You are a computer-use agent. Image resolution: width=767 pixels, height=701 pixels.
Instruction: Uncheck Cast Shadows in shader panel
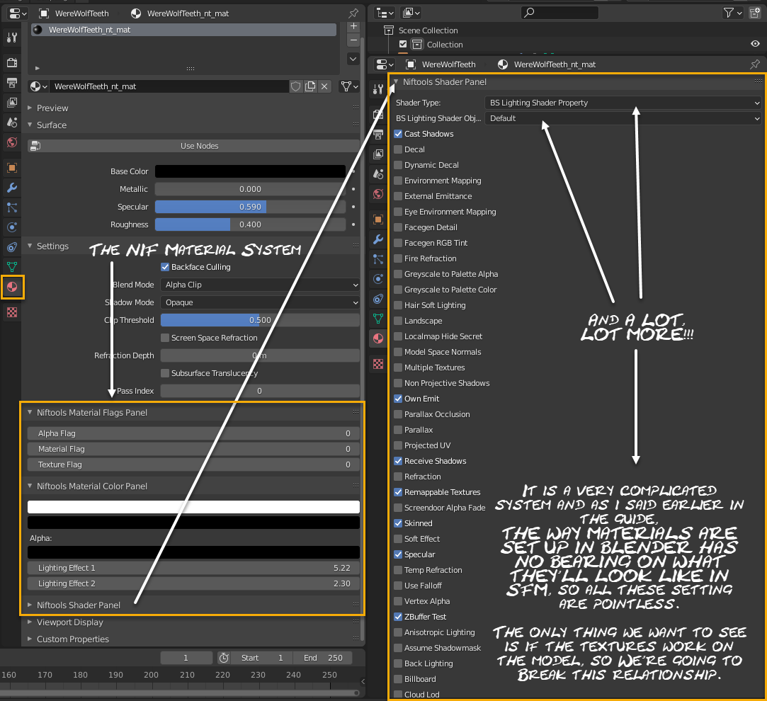(x=398, y=134)
